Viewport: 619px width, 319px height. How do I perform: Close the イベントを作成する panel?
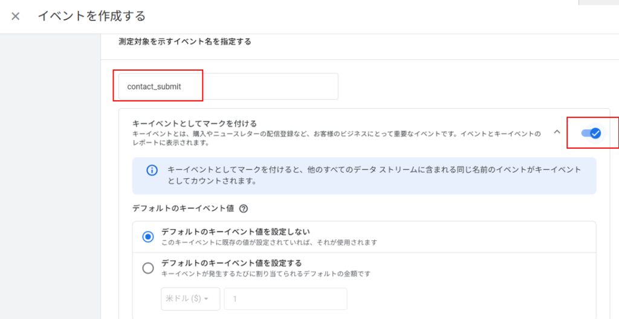(x=15, y=16)
